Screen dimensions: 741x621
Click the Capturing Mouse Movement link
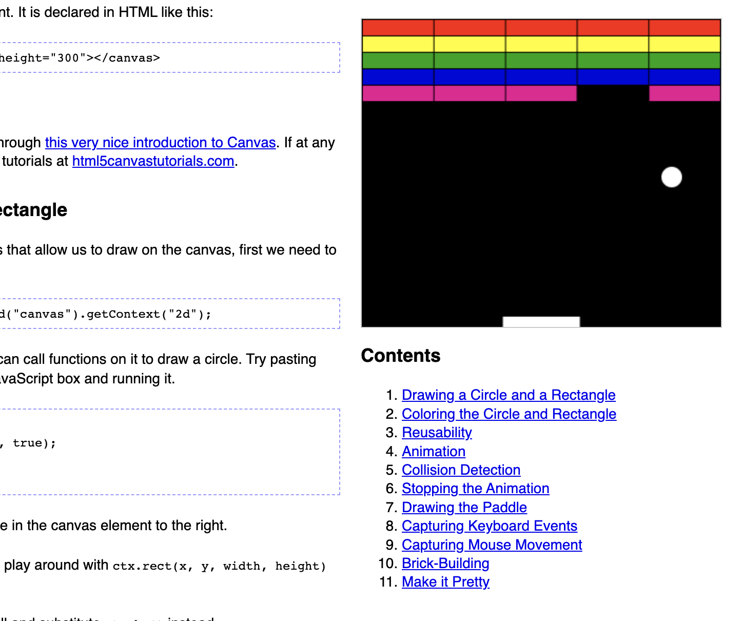[492, 545]
